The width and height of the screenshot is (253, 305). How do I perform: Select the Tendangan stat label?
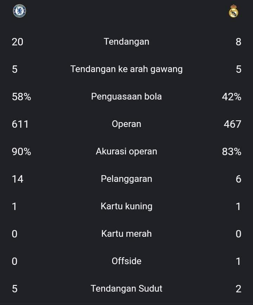click(126, 42)
